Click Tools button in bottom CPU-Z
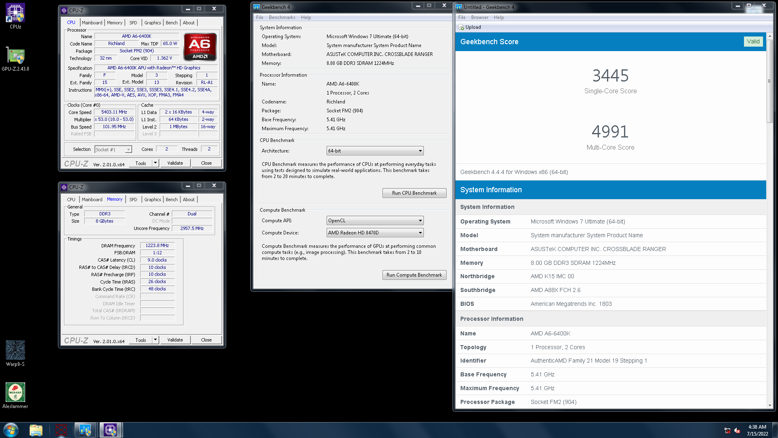Viewport: 778px width, 438px height. point(141,340)
